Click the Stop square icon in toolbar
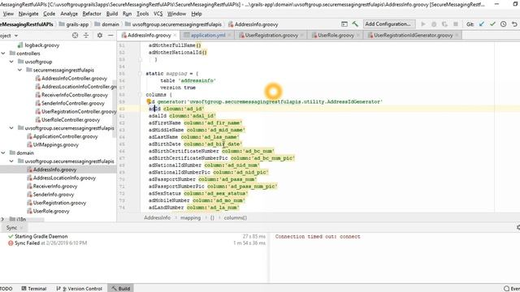Image resolution: width=520 pixels, height=292 pixels. [x=456, y=24]
